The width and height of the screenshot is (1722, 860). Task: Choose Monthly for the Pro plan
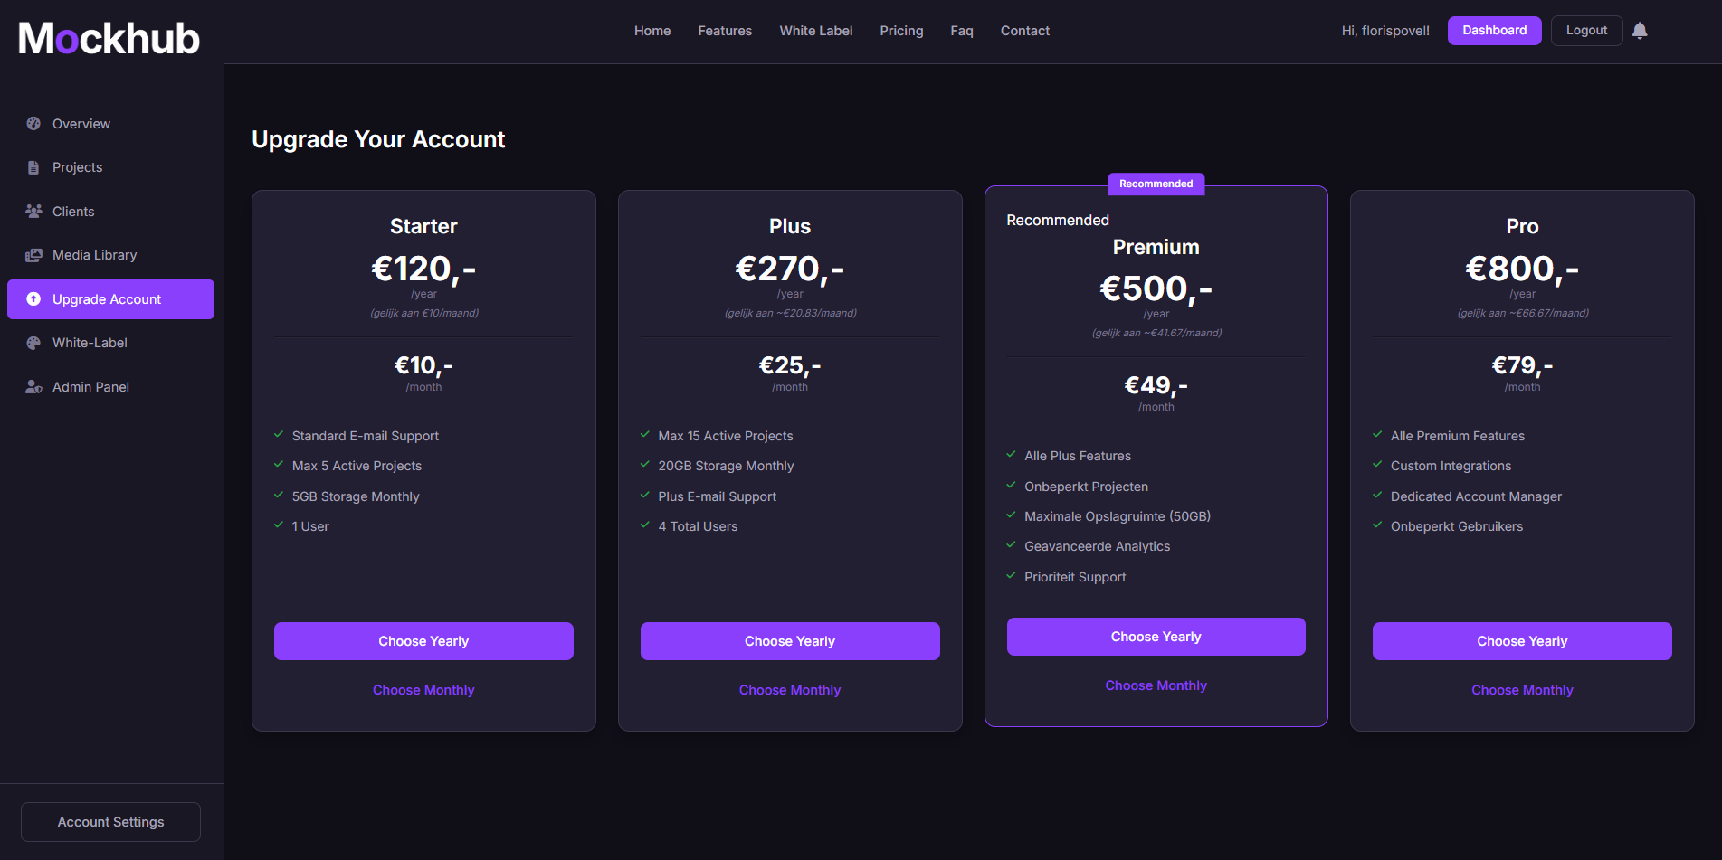[1522, 689]
